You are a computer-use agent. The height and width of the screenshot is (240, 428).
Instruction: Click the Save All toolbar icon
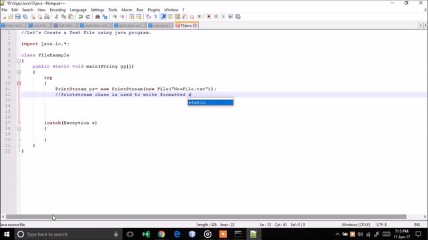(x=25, y=17)
